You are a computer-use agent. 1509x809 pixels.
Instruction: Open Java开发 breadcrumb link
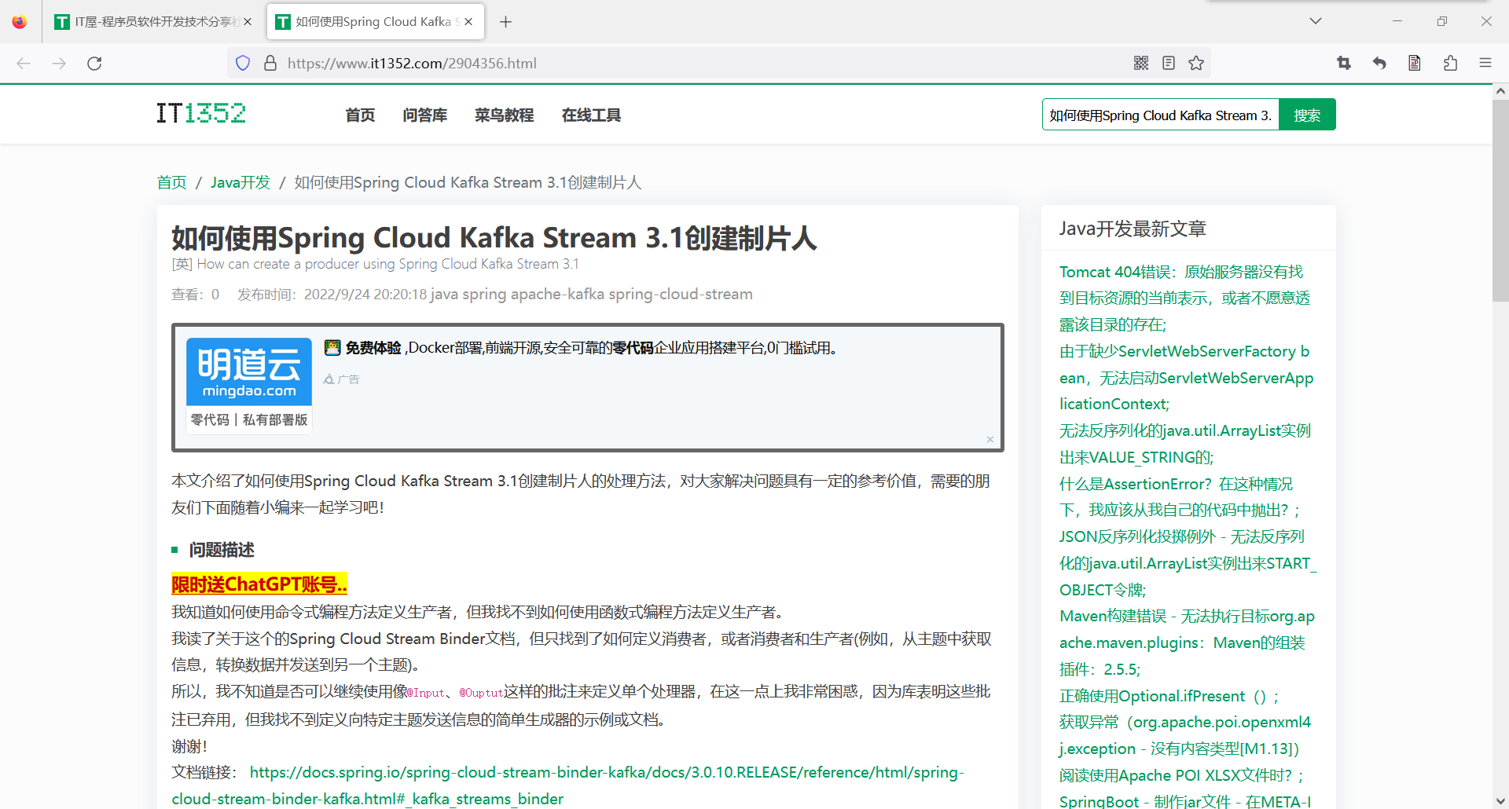240,182
